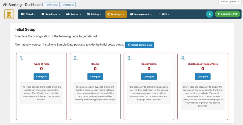Click the Shortcodes in Pages/Posts heading
This screenshot has width=243, height=125.
coord(203,64)
